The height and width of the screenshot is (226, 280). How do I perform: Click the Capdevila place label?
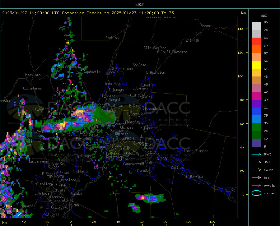coord(92,72)
